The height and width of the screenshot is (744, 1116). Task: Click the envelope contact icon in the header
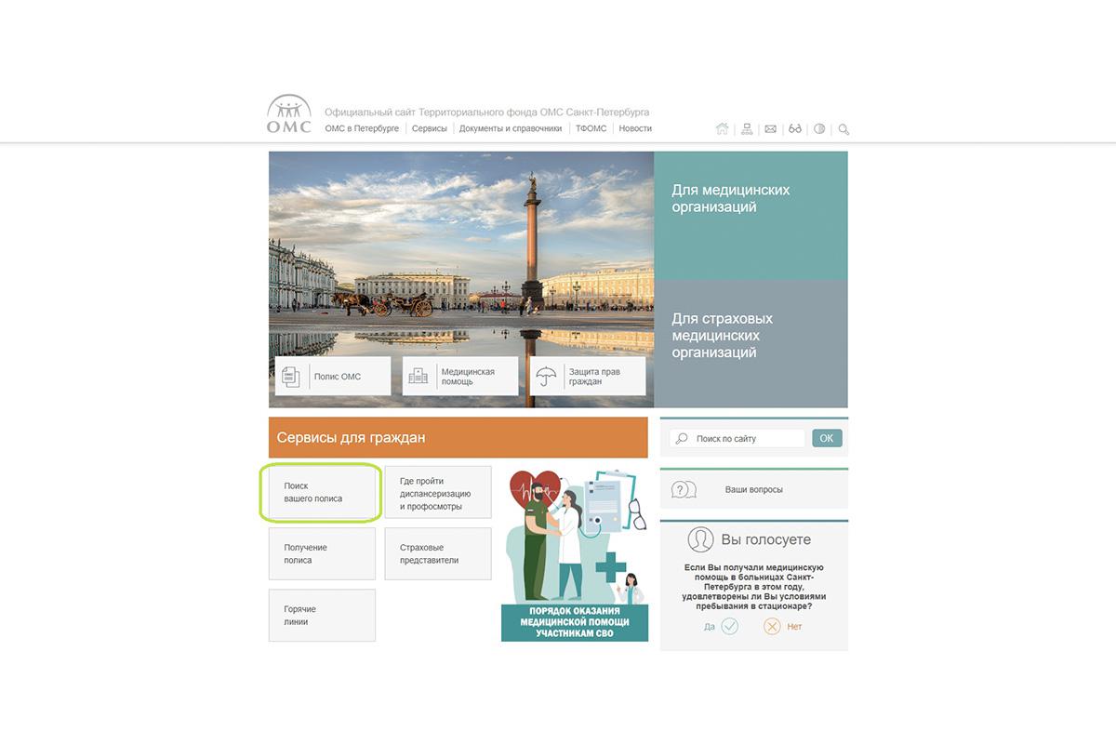(x=770, y=128)
